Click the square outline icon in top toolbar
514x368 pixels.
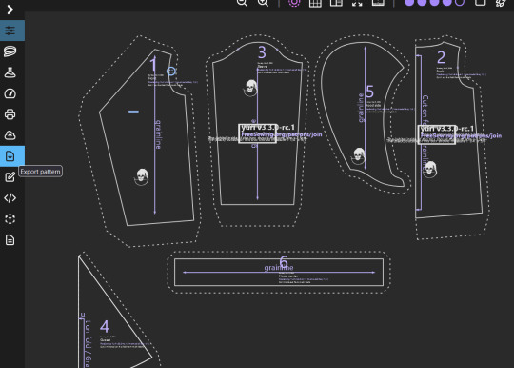pyautogui.click(x=481, y=3)
